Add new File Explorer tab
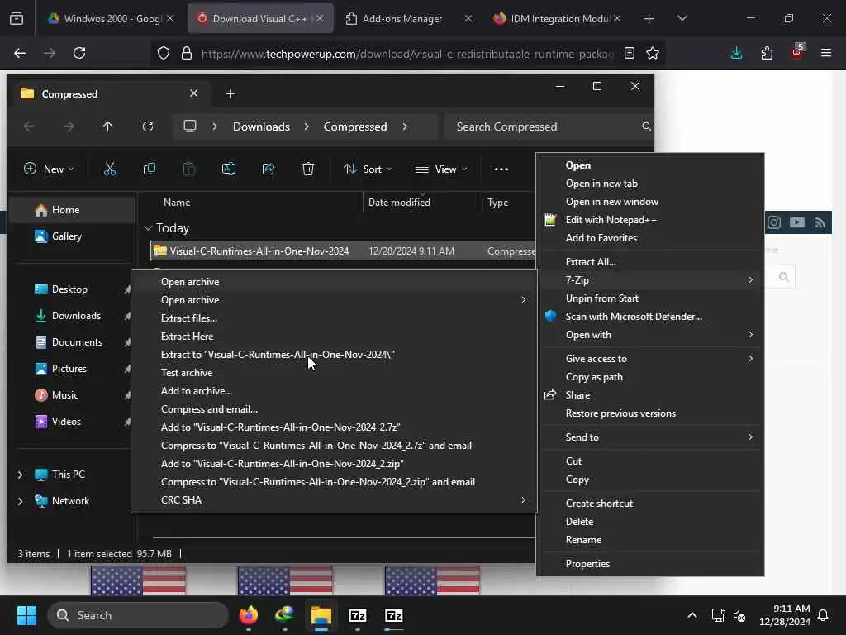Screen dimensions: 846x635 pos(231,94)
